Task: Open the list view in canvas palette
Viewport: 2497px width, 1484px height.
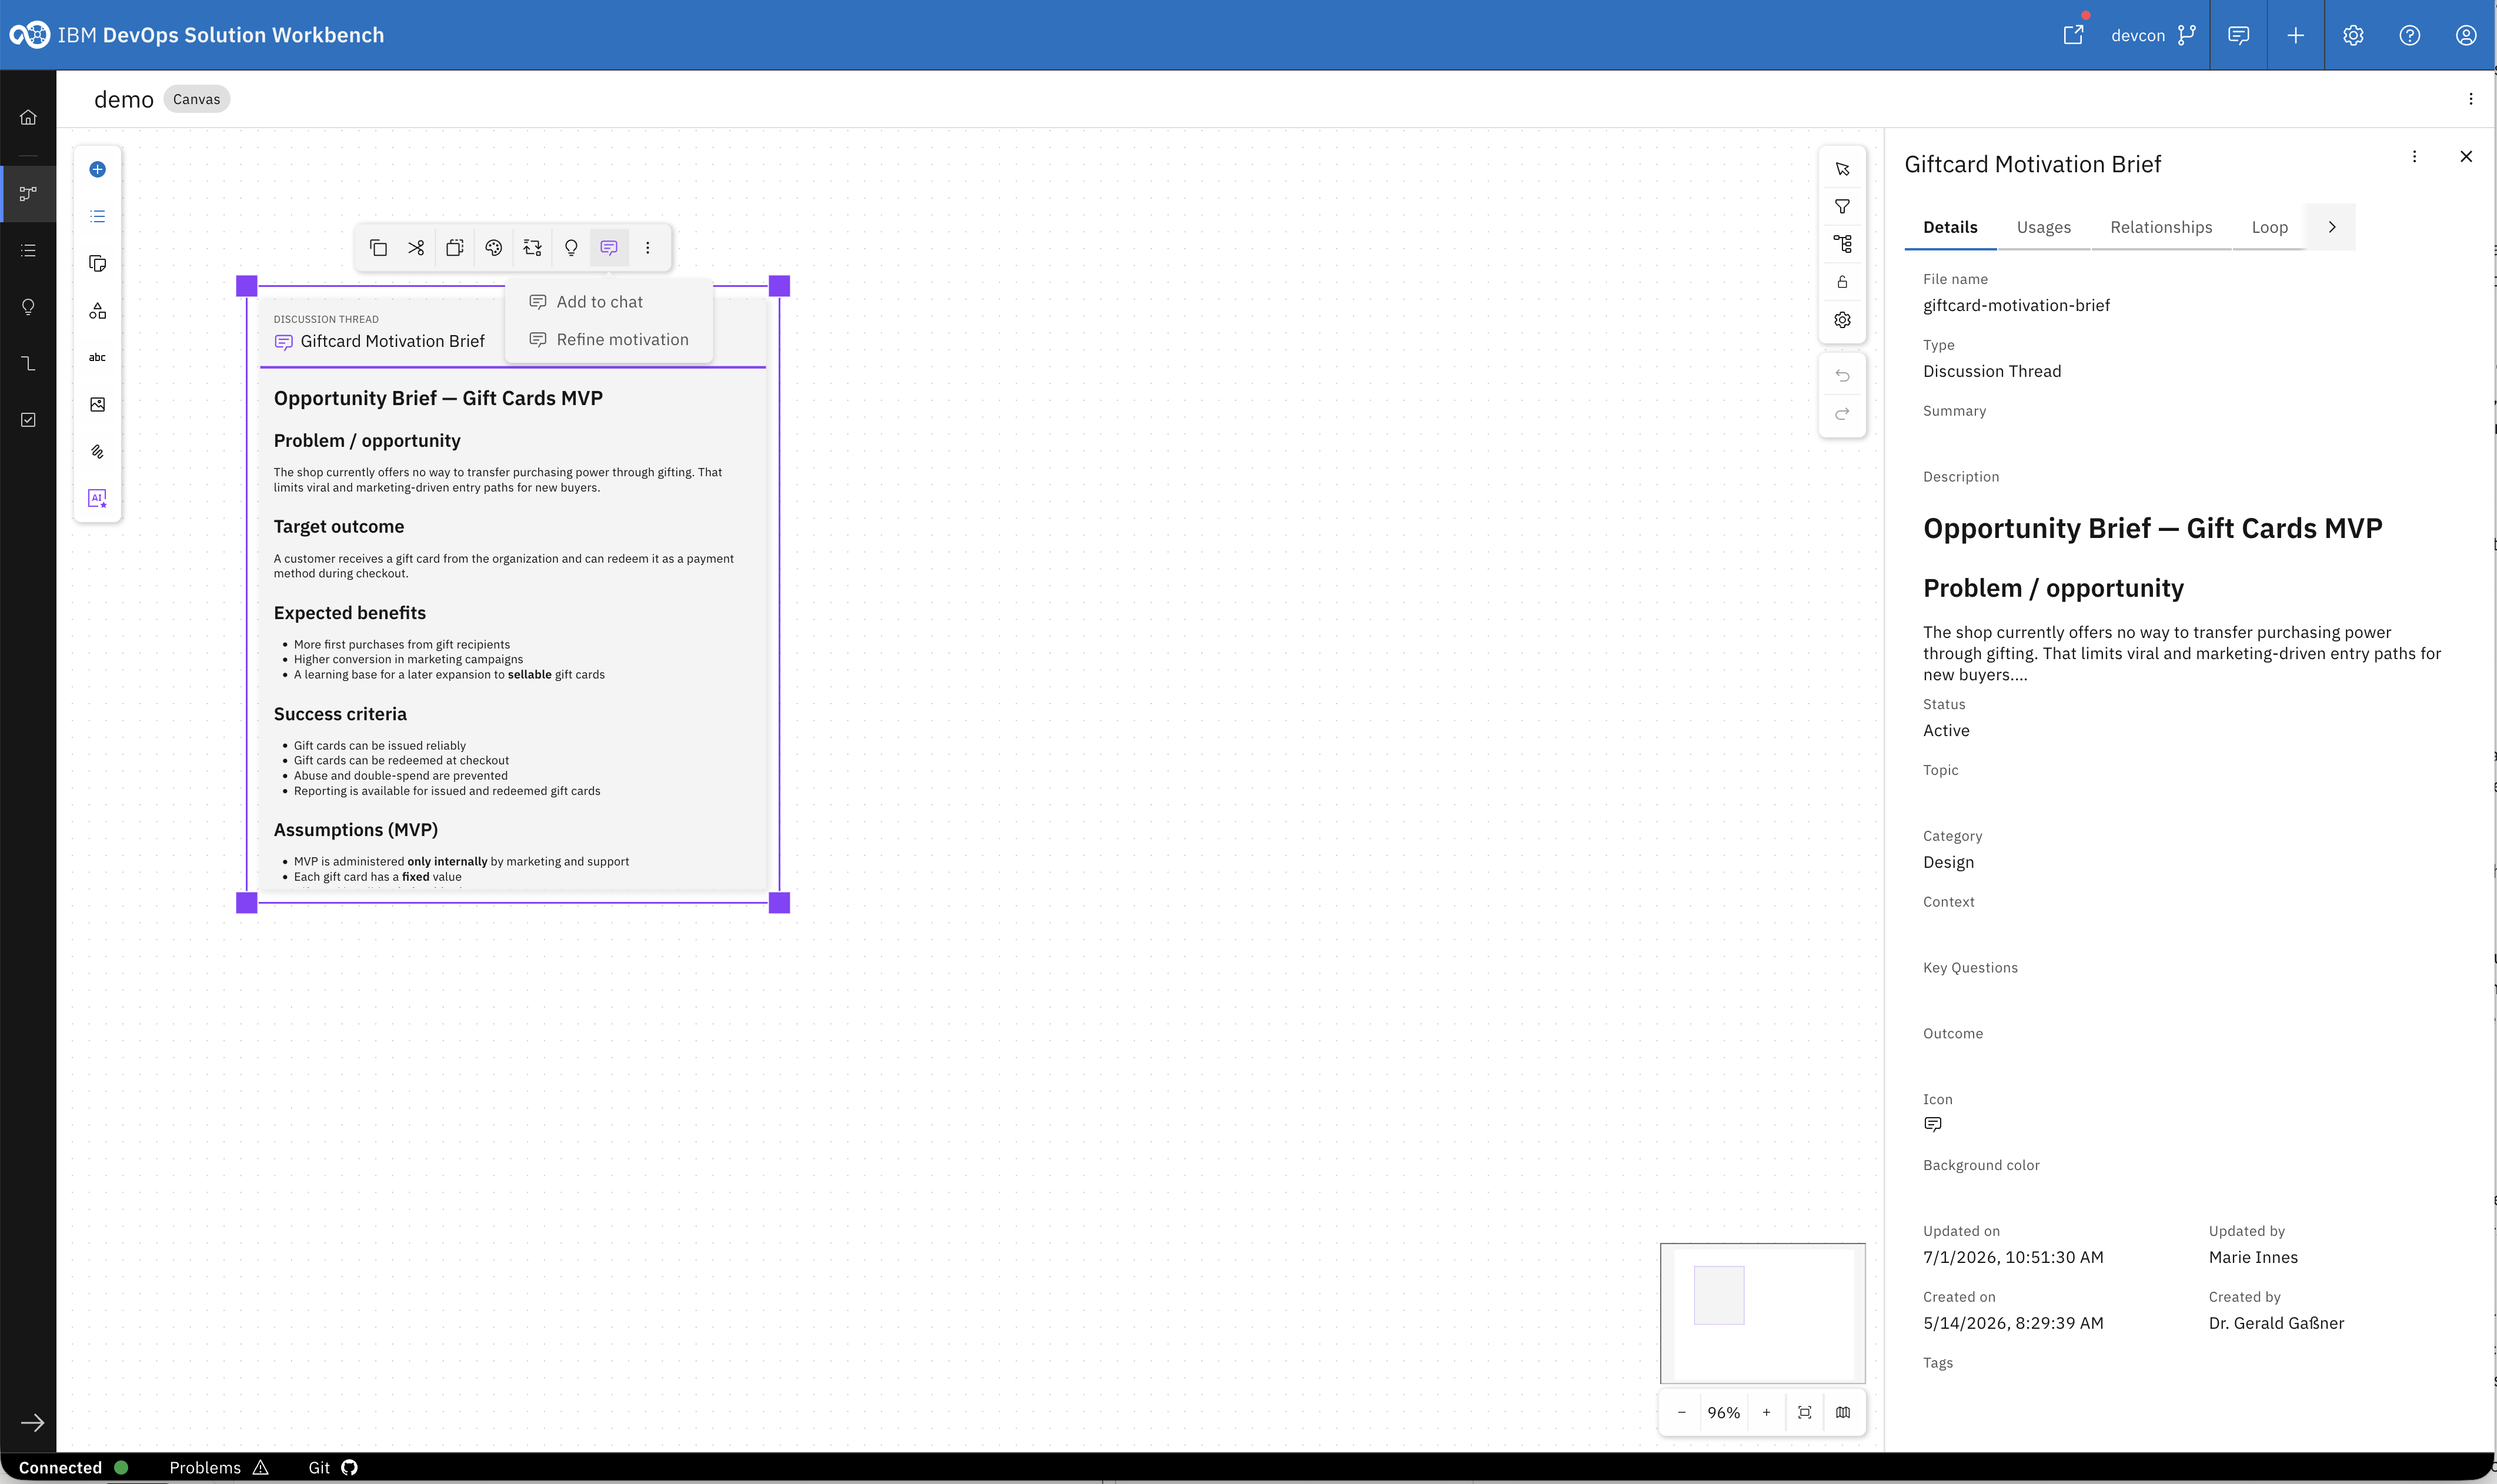Action: (x=97, y=216)
